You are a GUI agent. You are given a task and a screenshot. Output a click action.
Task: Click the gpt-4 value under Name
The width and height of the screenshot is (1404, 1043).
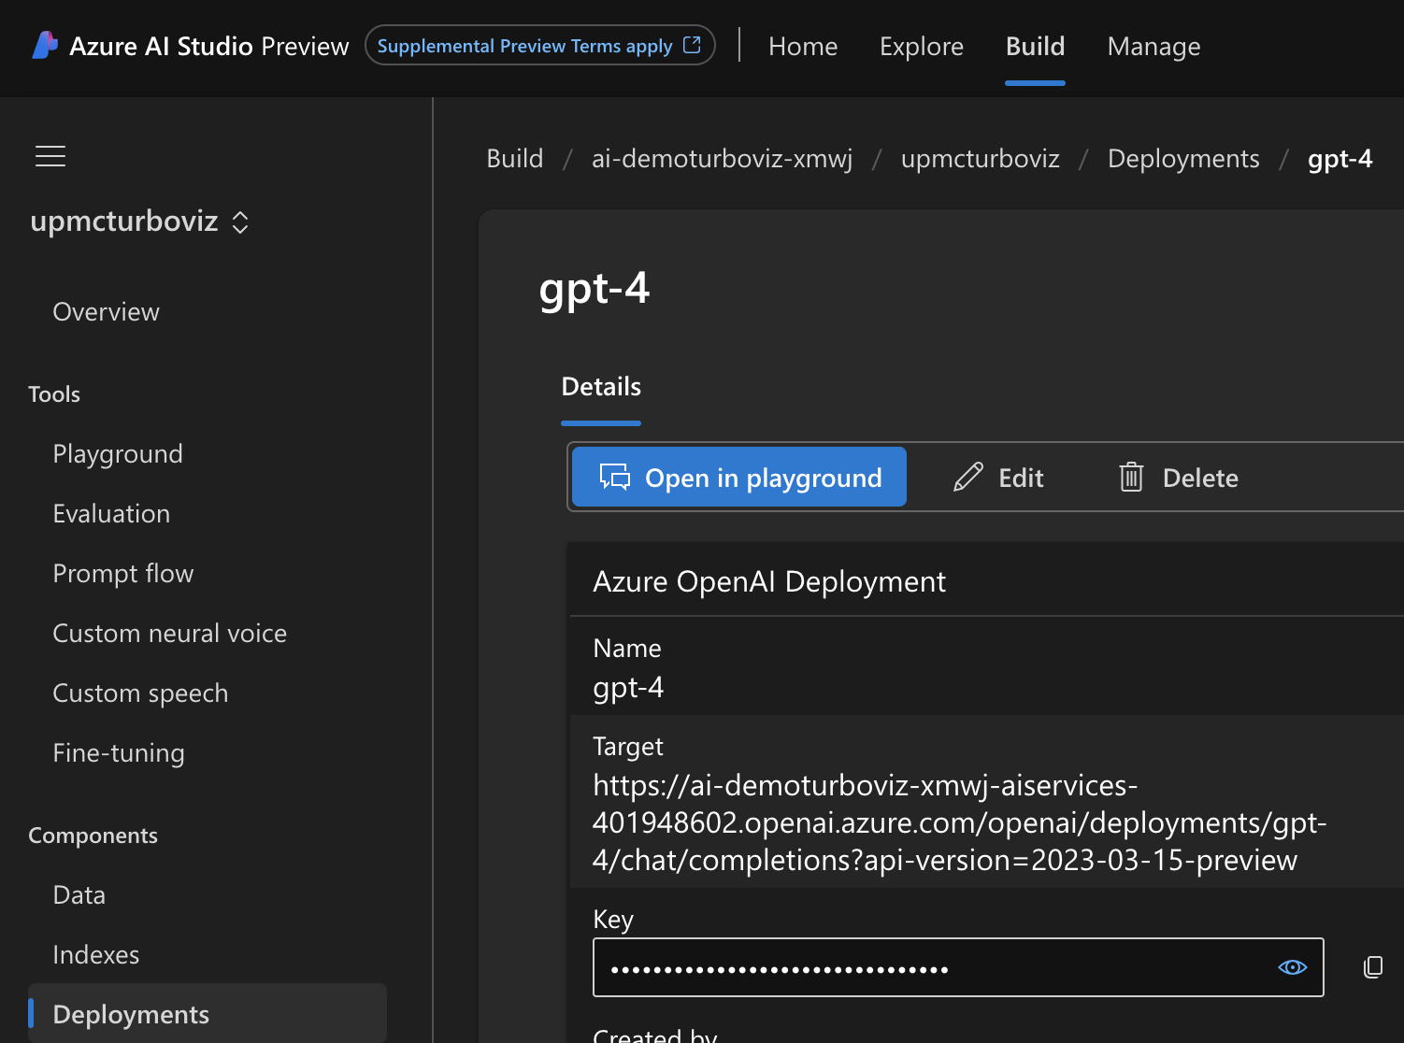(x=628, y=688)
